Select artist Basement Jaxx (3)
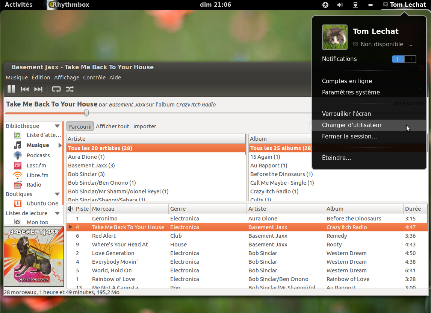The height and width of the screenshot is (313, 431). coord(156,166)
